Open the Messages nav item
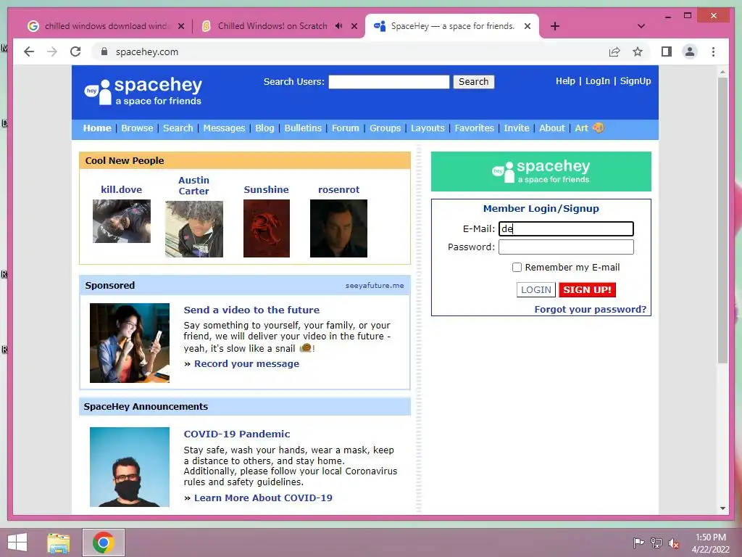Screen dimensions: 742x557 pos(225,128)
